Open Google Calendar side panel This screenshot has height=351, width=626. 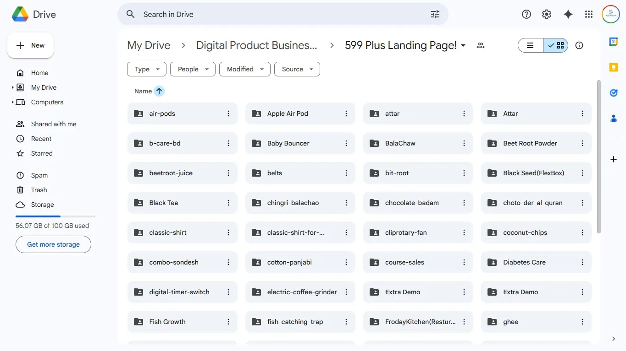click(x=614, y=42)
